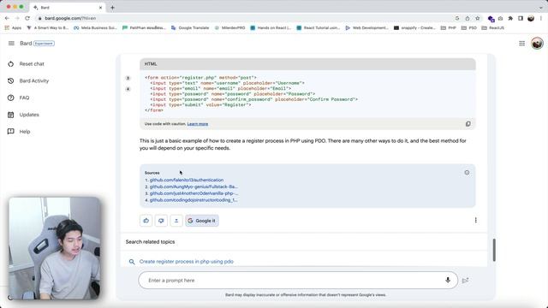Open source link github.com/AungMyo-genius/Fullstack
The width and height of the screenshot is (548, 308).
[194, 187]
